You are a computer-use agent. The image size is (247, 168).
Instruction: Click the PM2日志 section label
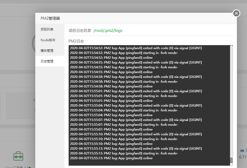pyautogui.click(x=76, y=41)
